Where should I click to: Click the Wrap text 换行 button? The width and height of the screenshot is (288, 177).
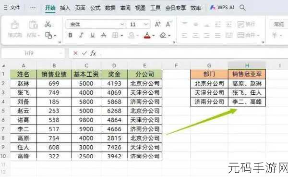pos(246,24)
